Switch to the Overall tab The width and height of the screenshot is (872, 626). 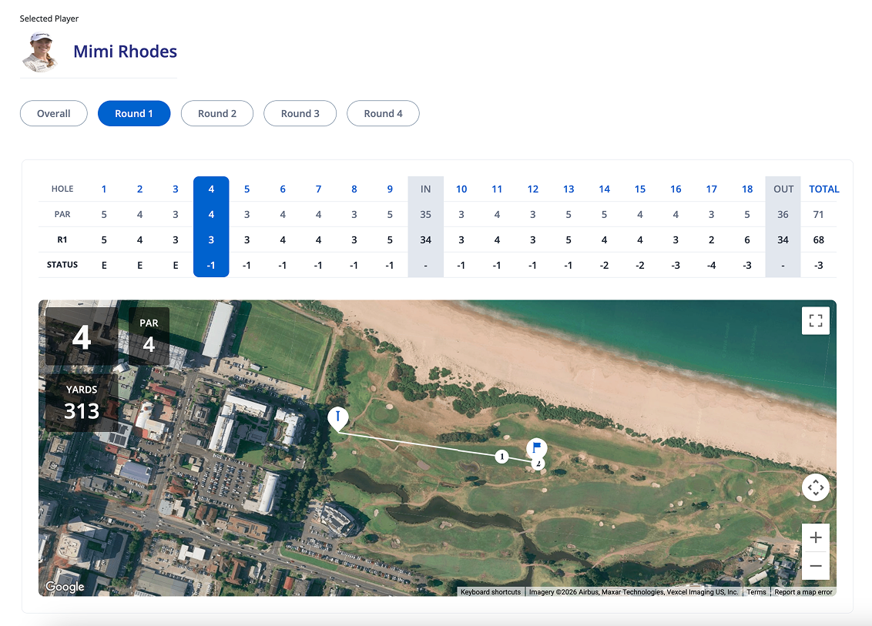(x=53, y=113)
